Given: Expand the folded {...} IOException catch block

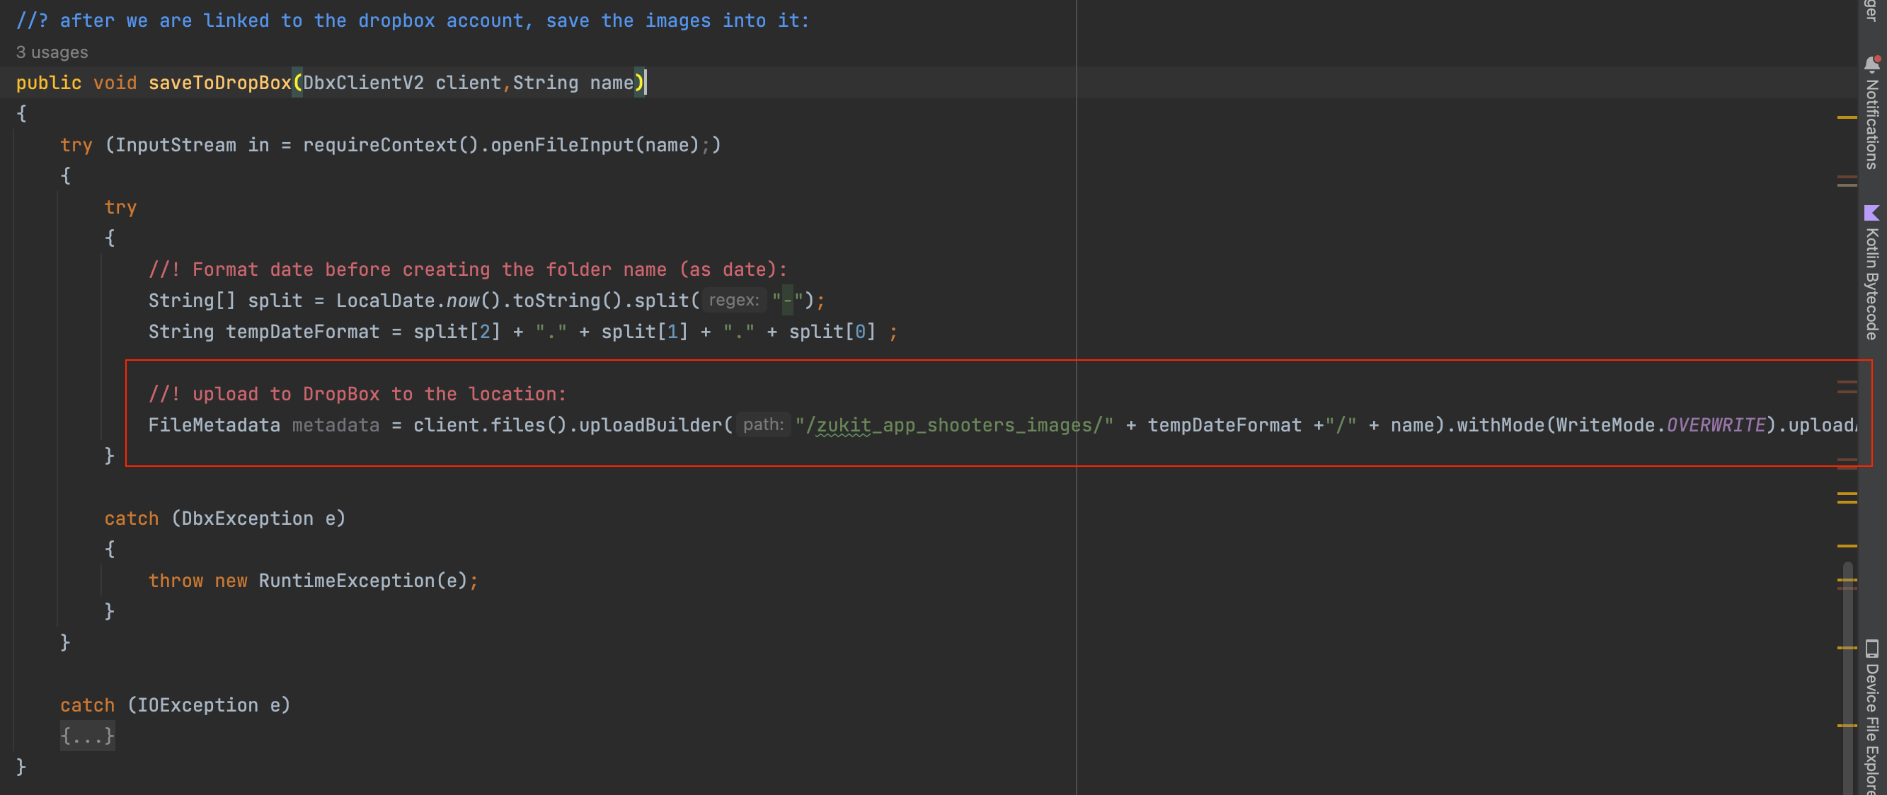Looking at the screenshot, I should pos(87,736).
